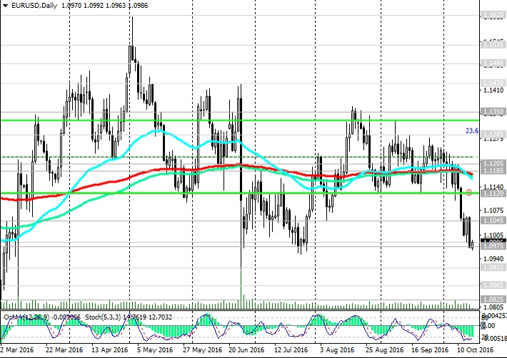This screenshot has height=358, width=507.
Task: Click the 1.1140 price scale value
Action: [x=493, y=187]
